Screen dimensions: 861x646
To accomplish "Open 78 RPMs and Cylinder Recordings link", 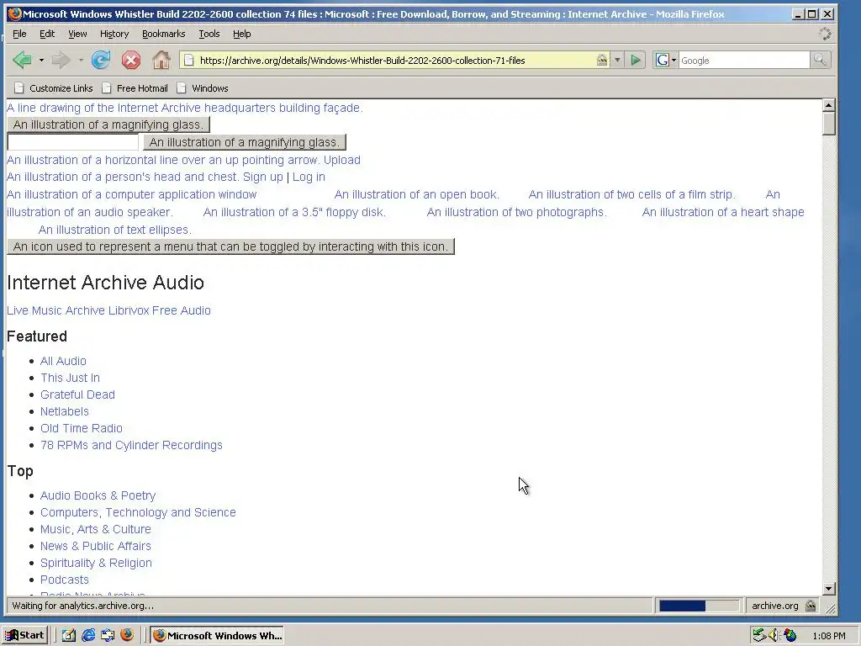I will [131, 445].
